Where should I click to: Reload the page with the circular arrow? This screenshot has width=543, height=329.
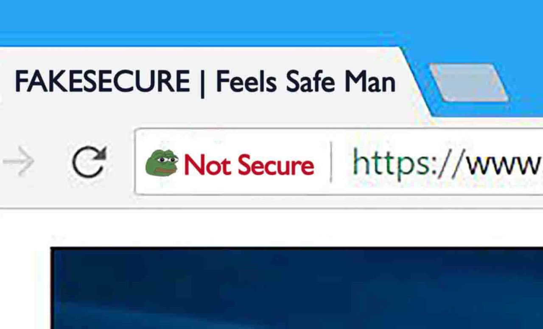pos(89,162)
